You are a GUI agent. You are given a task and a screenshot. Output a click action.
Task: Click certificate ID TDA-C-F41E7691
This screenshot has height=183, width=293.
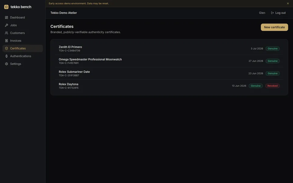pyautogui.click(x=69, y=63)
